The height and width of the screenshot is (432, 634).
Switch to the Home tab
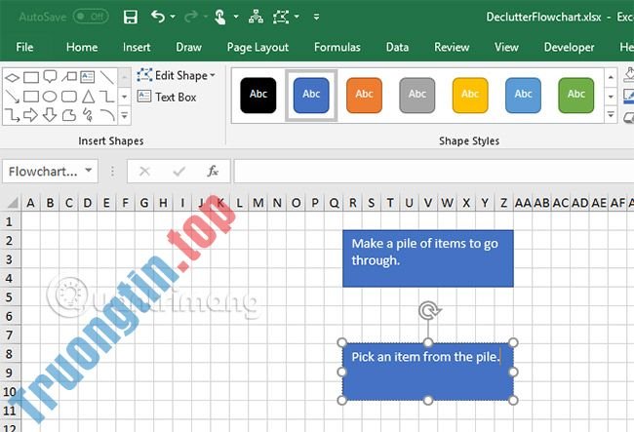click(82, 47)
